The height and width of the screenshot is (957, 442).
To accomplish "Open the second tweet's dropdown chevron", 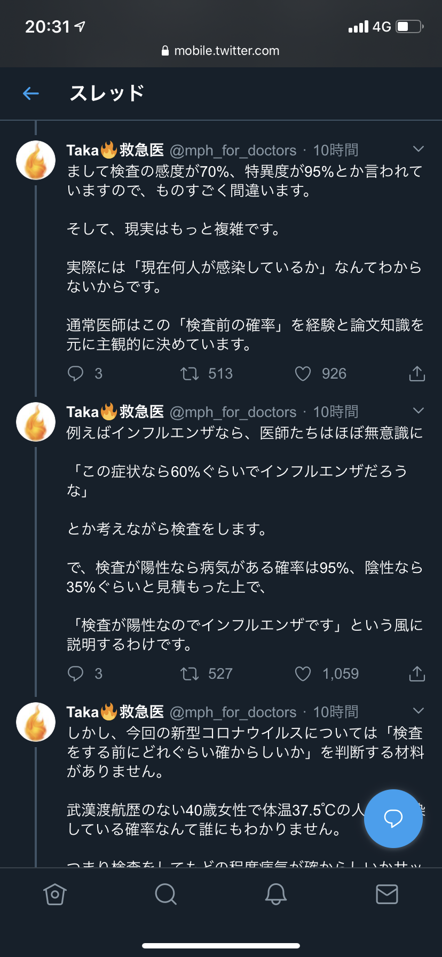I will coord(419,411).
